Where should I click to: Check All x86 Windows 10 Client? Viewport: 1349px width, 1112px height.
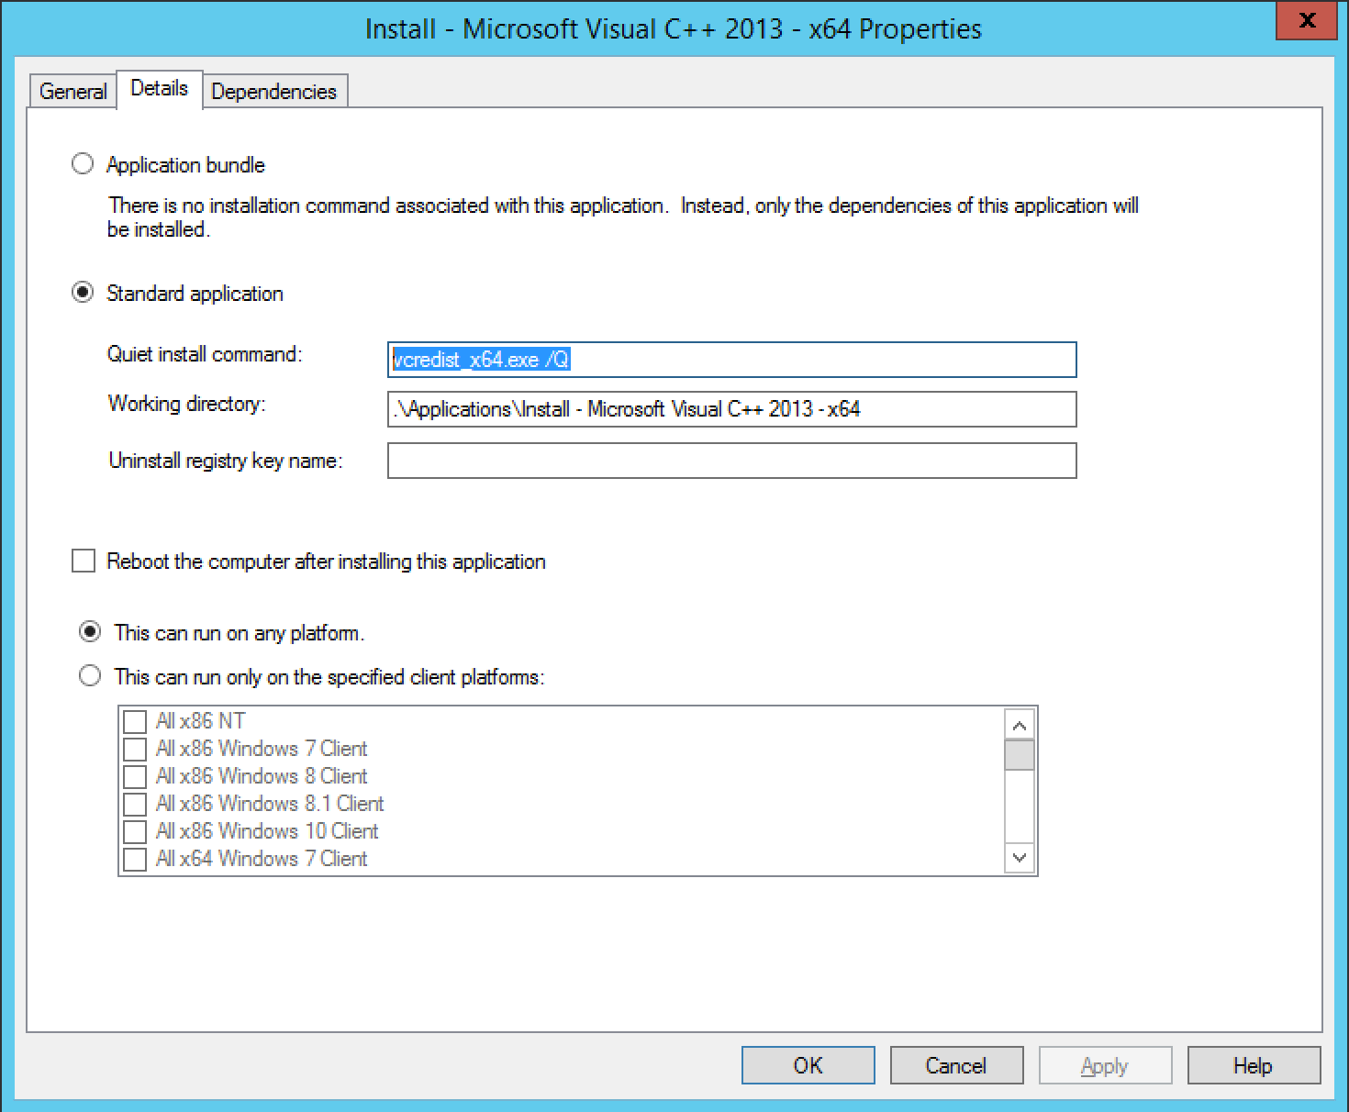coord(135,832)
